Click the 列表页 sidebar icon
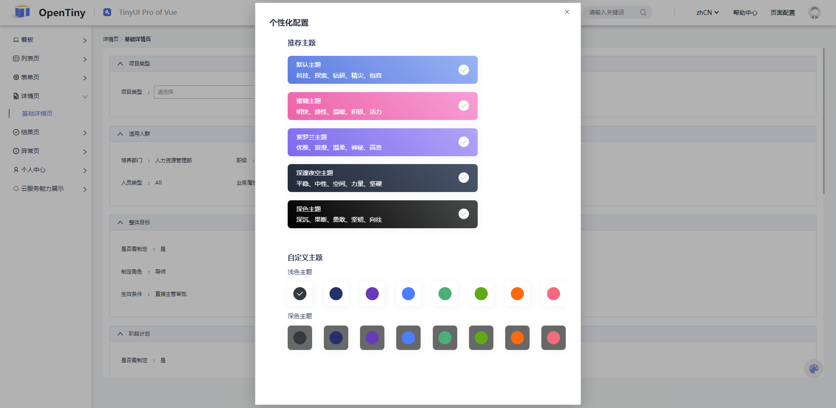 pyautogui.click(x=16, y=58)
